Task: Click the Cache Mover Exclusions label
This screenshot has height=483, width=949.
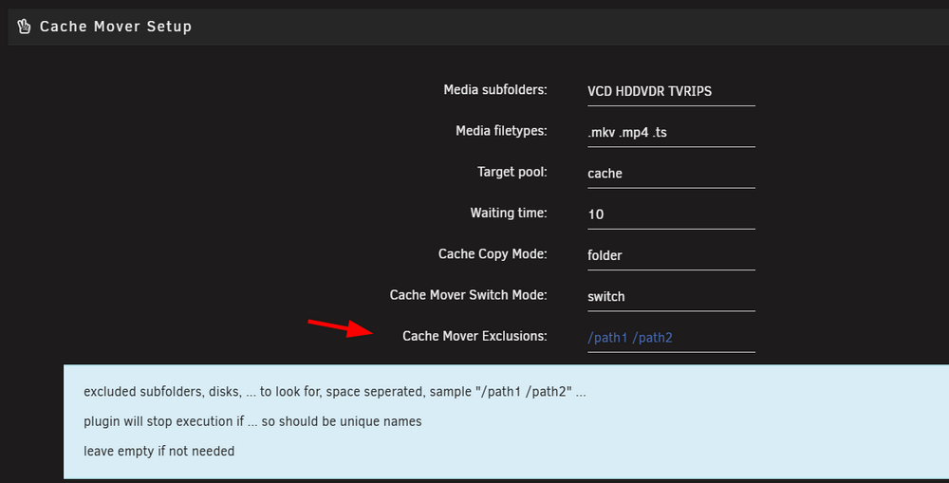Action: [474, 337]
